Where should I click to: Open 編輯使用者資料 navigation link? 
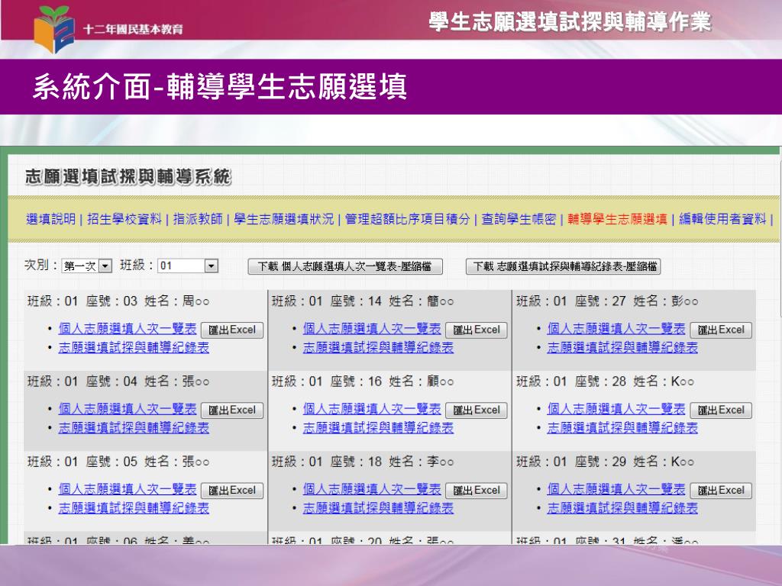coord(722,219)
